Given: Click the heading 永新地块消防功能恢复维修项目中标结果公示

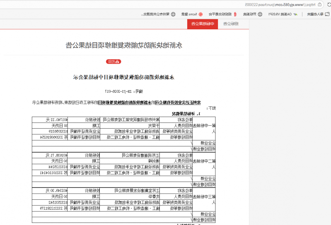Looking at the screenshot, I should click(123, 77).
